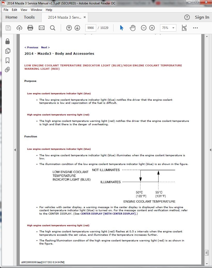Follow the Next > link

(45, 47)
